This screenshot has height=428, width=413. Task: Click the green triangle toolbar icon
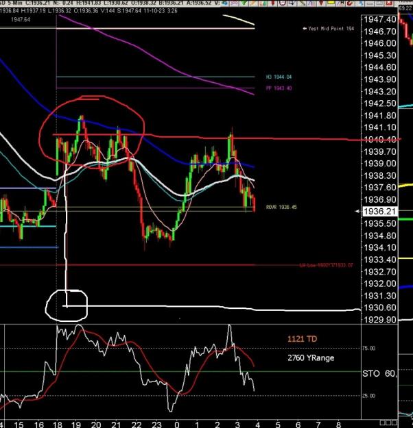coord(244,3)
